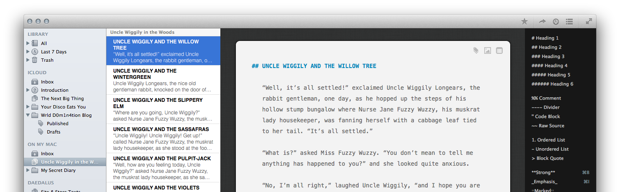Expand the All library group

pyautogui.click(x=28, y=43)
